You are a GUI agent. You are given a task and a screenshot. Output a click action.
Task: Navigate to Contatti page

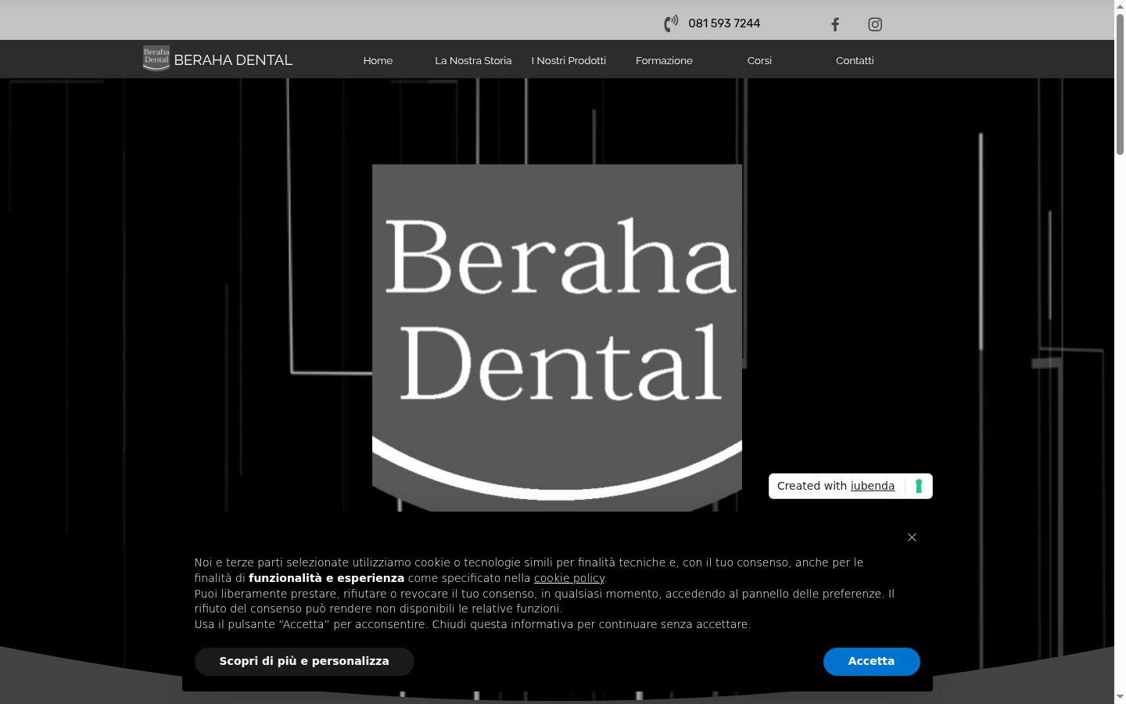tap(855, 60)
